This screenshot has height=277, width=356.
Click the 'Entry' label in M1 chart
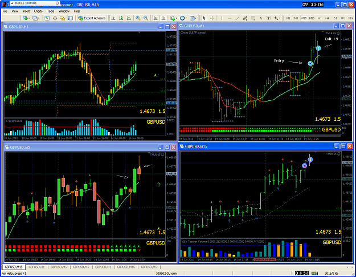coord(279,60)
